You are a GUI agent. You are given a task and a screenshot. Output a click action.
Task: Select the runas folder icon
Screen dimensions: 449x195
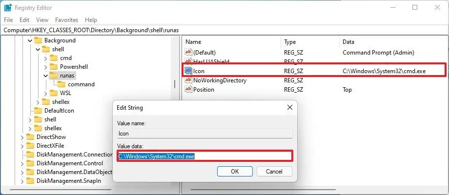click(54, 76)
